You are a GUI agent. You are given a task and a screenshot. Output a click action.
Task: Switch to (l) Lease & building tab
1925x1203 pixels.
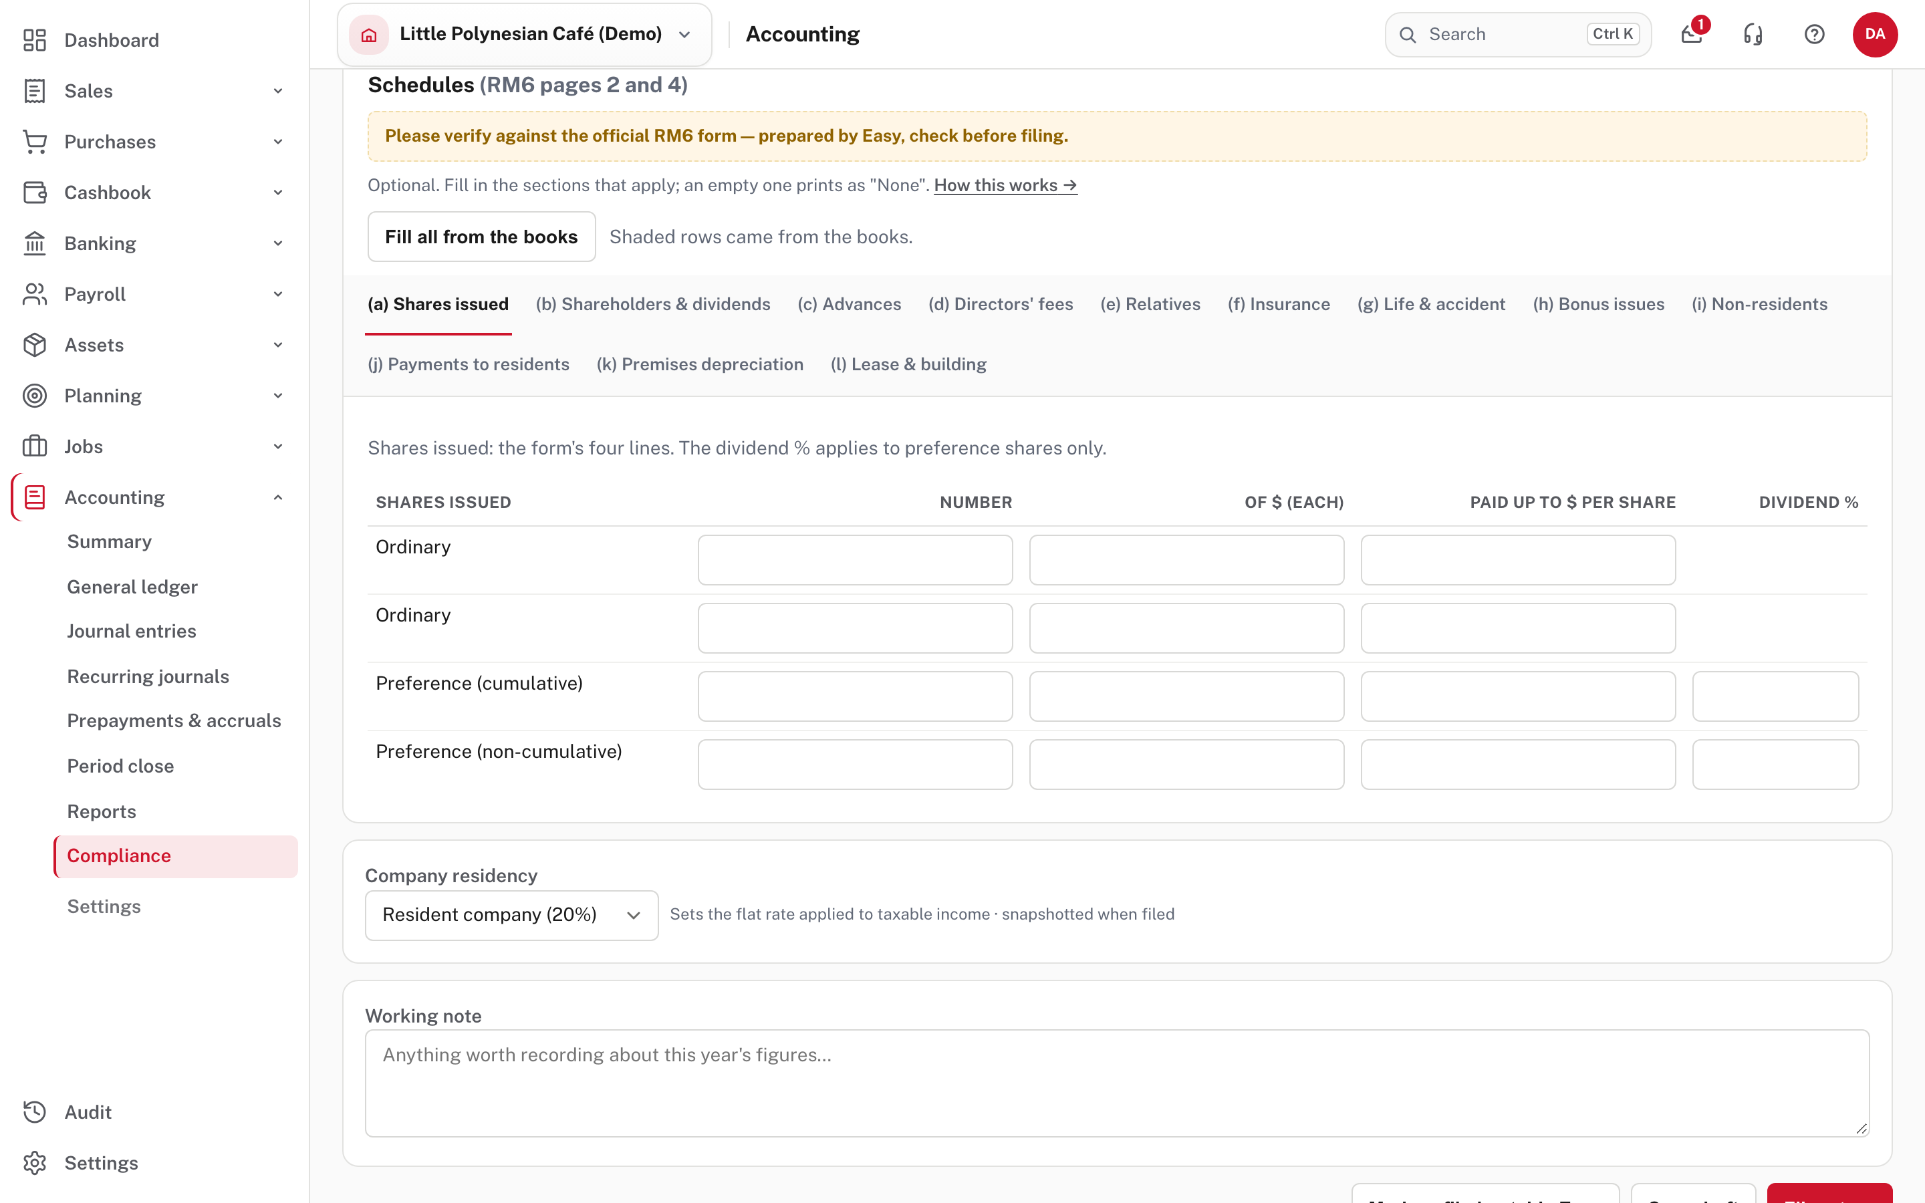[908, 364]
